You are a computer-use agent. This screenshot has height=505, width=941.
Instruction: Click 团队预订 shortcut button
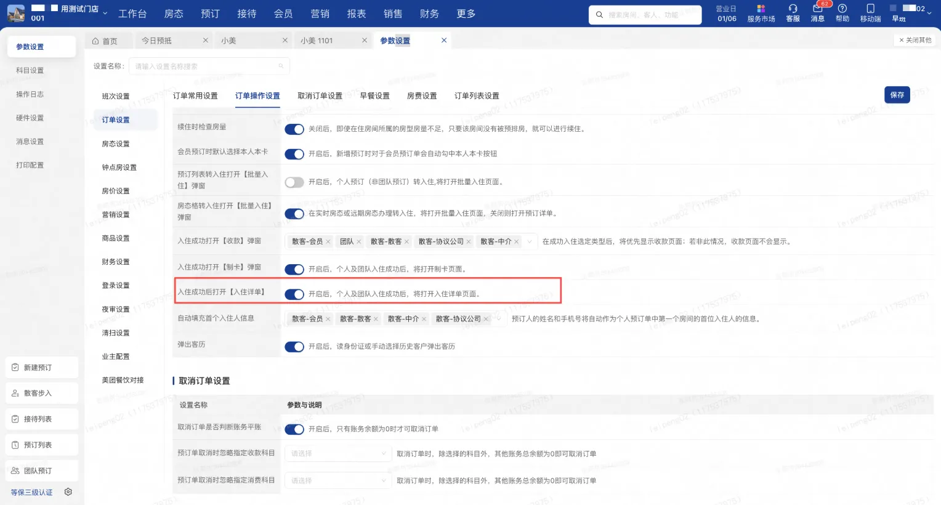coord(42,471)
